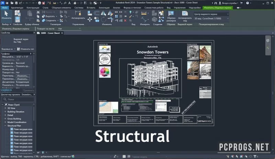Click Изменить button for Параметры row
The width and height of the screenshot is (275, 159).
point(23,79)
